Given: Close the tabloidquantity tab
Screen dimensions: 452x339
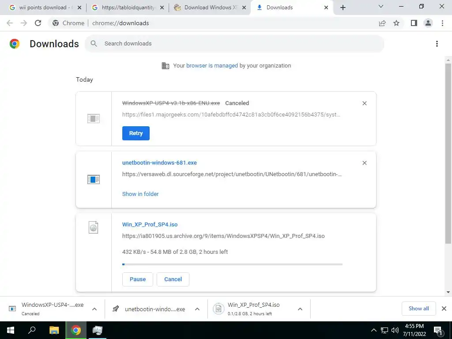Looking at the screenshot, I should [x=162, y=8].
